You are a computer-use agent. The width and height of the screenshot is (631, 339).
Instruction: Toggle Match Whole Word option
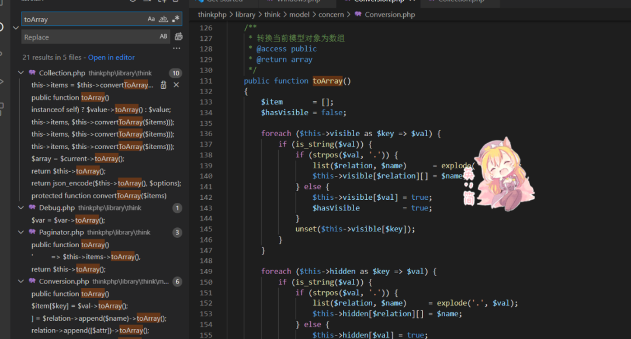pyautogui.click(x=163, y=19)
